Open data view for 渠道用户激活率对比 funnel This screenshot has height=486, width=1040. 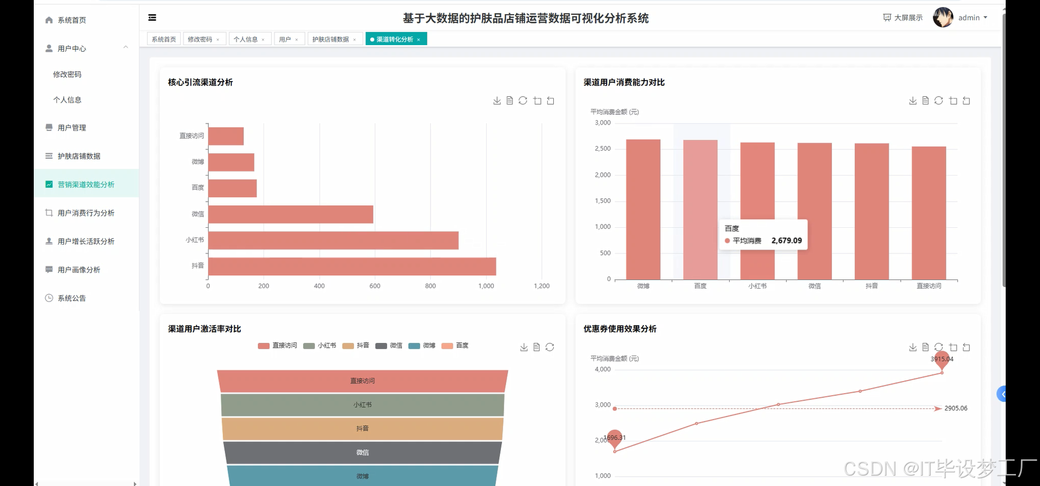coord(536,347)
